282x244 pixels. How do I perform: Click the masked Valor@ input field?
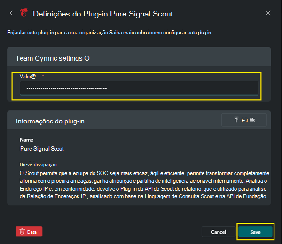pyautogui.click(x=139, y=88)
